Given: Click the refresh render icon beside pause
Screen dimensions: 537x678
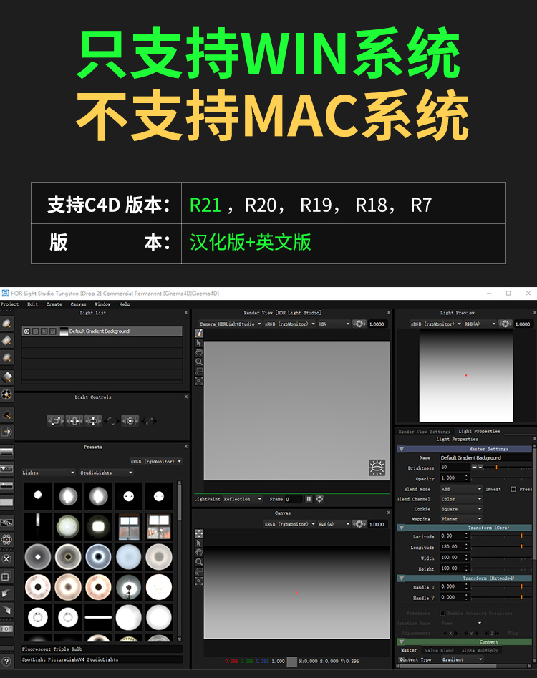Looking at the screenshot, I should [319, 499].
